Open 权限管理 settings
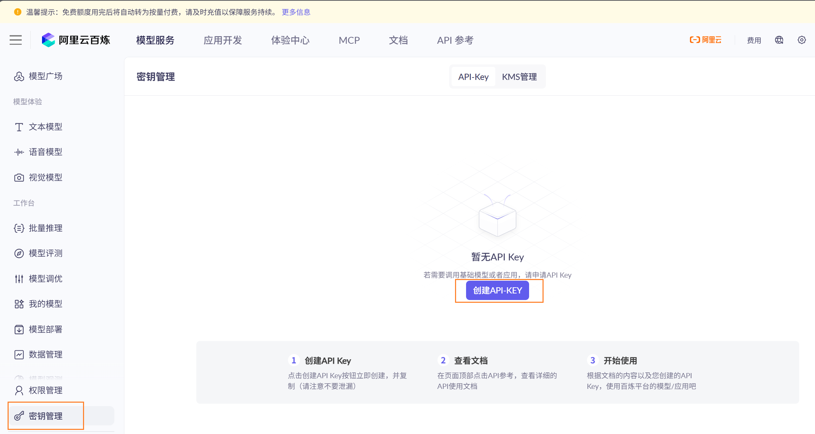Screen dimensions: 815x434 click(x=45, y=390)
